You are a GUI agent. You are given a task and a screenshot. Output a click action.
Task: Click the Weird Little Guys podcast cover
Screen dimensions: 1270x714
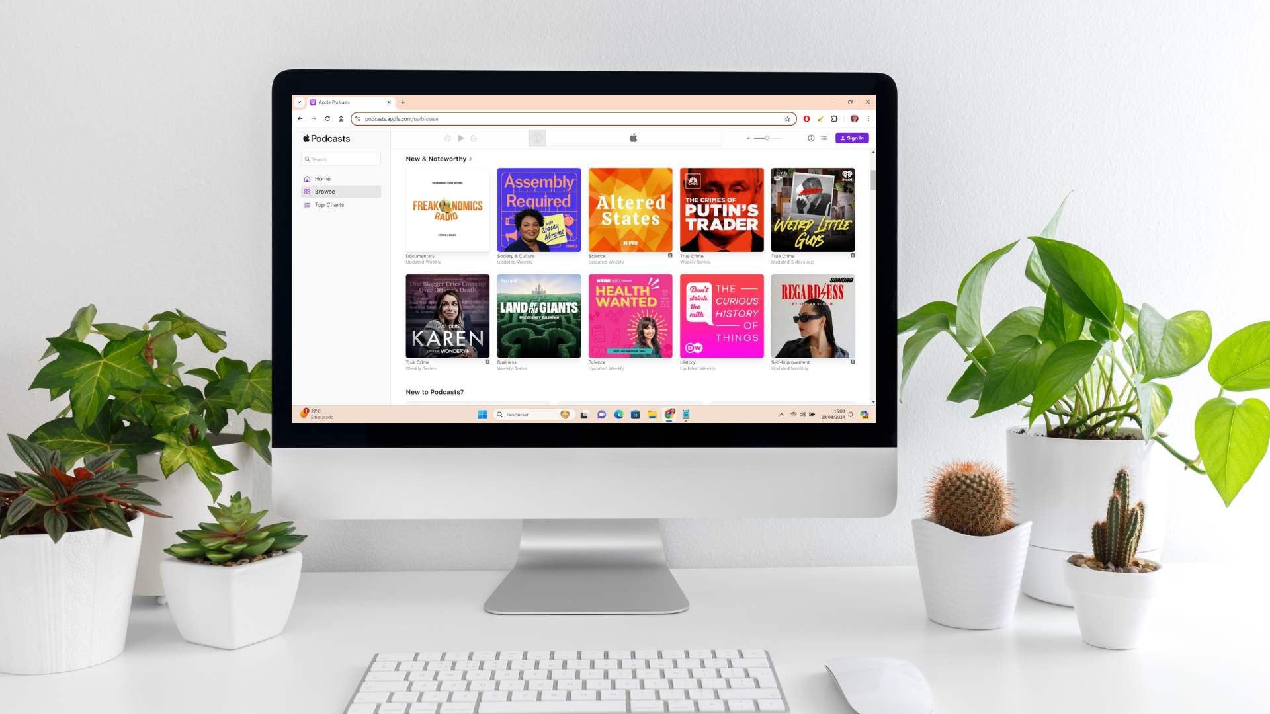(812, 209)
